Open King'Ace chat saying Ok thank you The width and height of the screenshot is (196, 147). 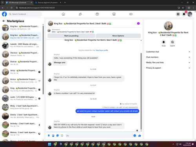[x=21, y=28]
